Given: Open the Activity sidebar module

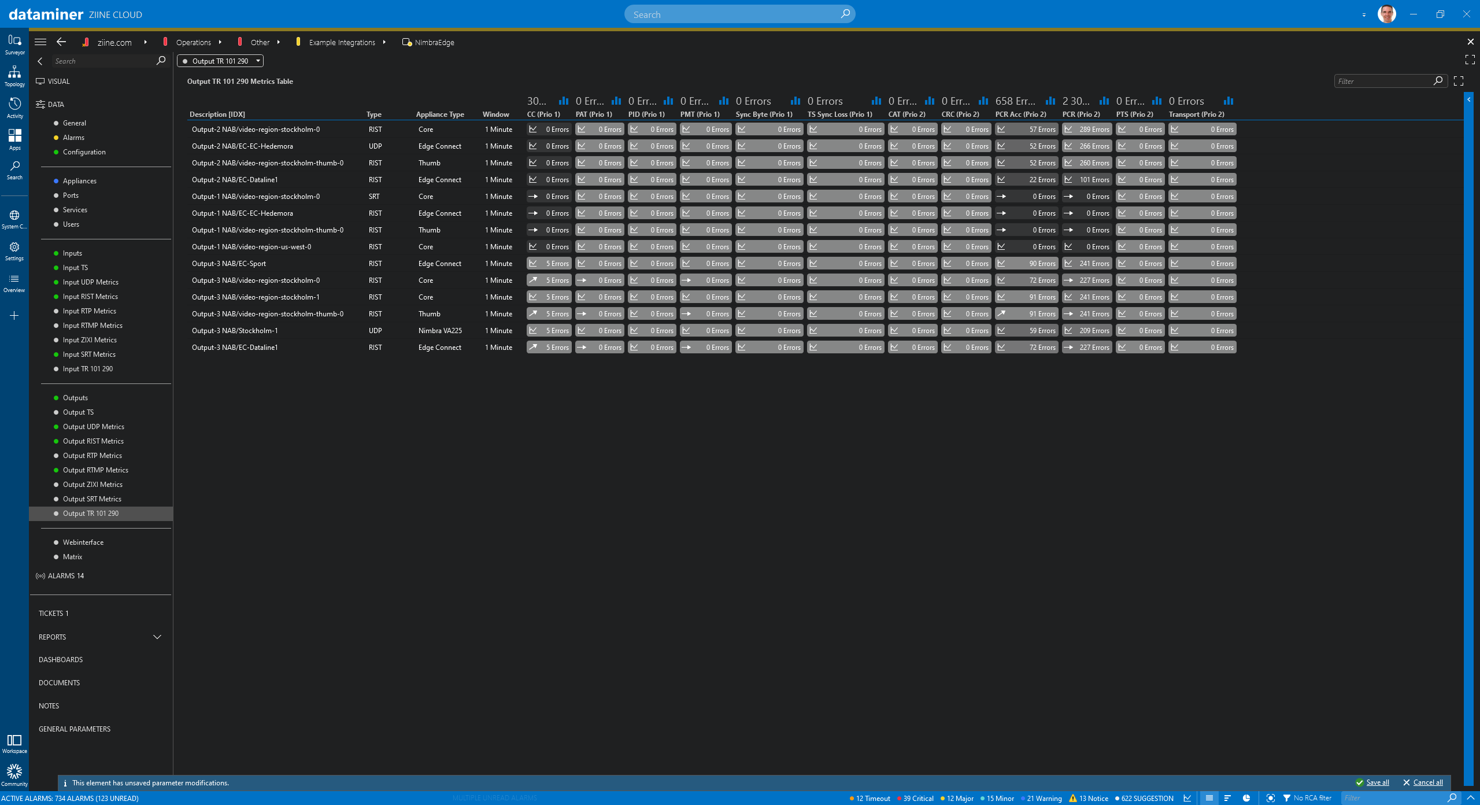Looking at the screenshot, I should (x=14, y=108).
